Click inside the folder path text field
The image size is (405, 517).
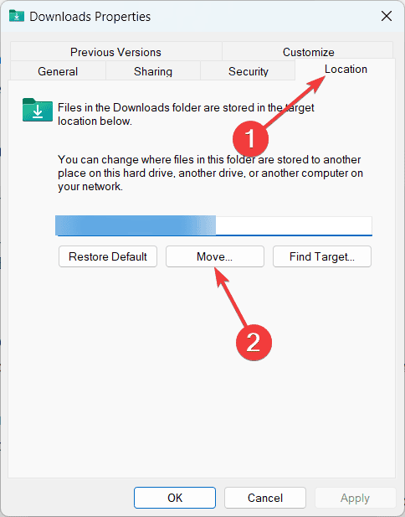(x=213, y=226)
